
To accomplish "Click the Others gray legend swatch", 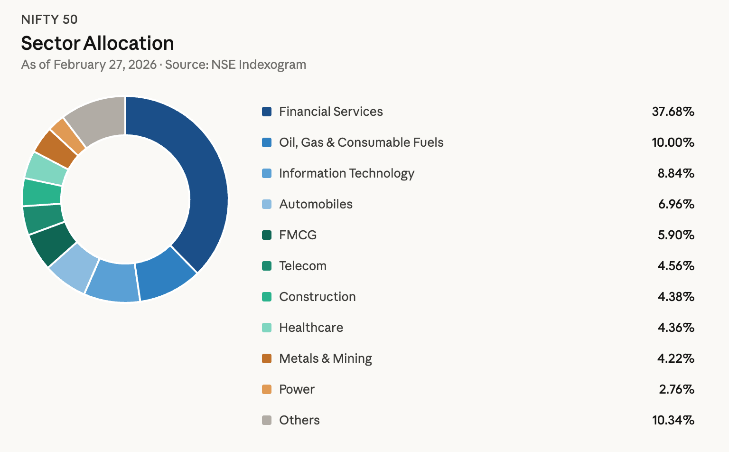I will (267, 420).
